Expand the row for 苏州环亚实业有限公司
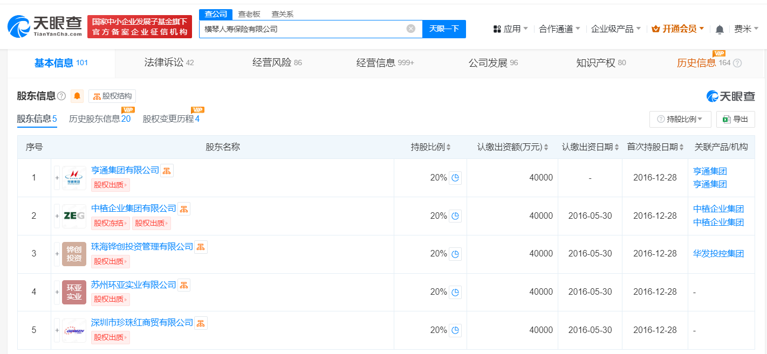Viewport: 767px width, 354px height. point(57,291)
